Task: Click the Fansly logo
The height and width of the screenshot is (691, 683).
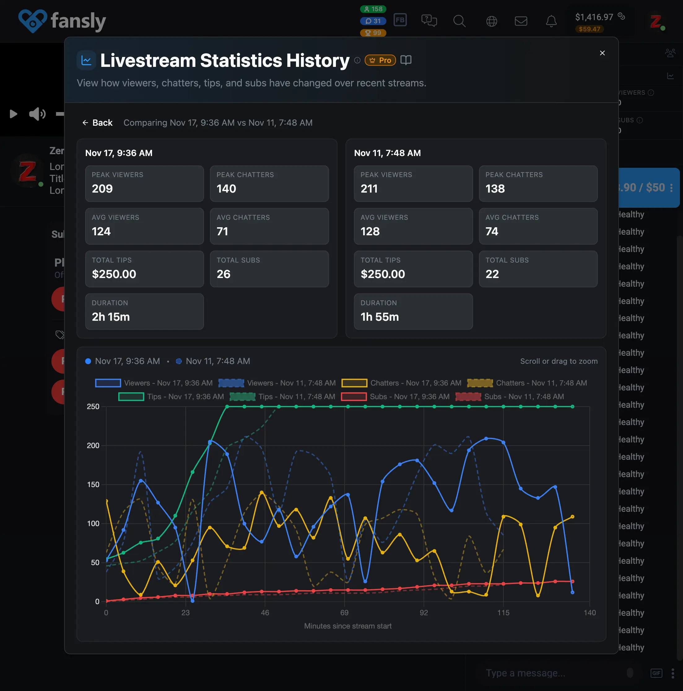Action: [x=63, y=20]
